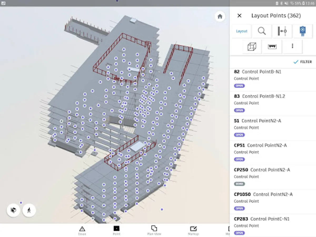Viewport: 316px width, 237px height.
Task: Tap the battery percentage indicator
Action: 298,3
